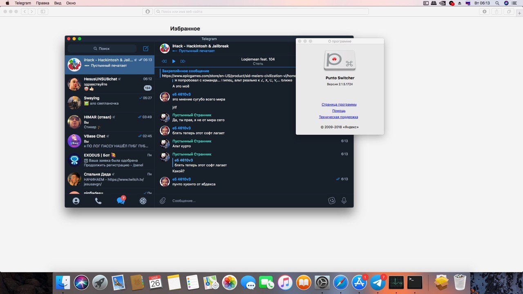Open the compose new message icon in Telegram
This screenshot has height=294, width=523.
[x=146, y=49]
